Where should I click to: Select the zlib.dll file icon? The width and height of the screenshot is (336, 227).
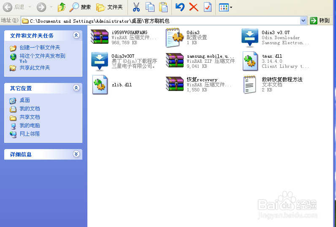tap(100, 85)
